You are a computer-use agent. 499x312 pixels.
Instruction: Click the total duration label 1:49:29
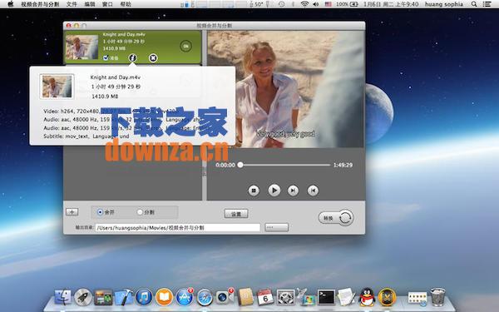343,165
